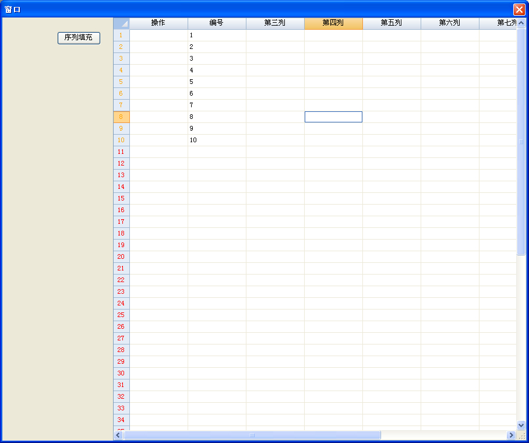Screen dimensions: 529x443
Task: Click the select-all corner of the grid
Action: tap(121, 23)
